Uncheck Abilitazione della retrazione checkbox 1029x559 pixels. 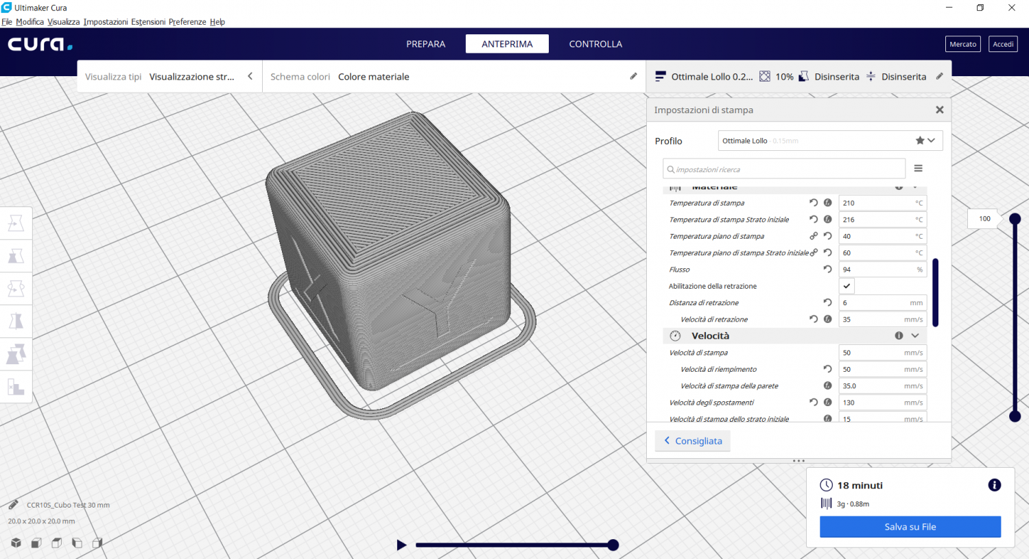[x=847, y=286]
